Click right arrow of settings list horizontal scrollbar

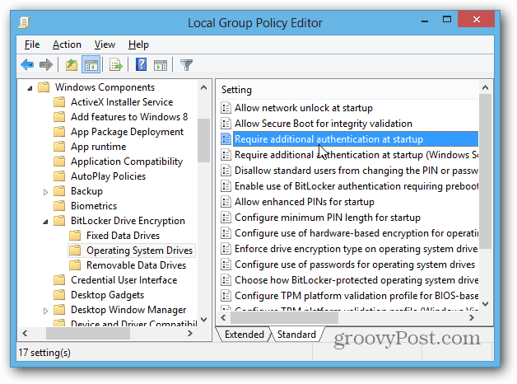(472, 318)
